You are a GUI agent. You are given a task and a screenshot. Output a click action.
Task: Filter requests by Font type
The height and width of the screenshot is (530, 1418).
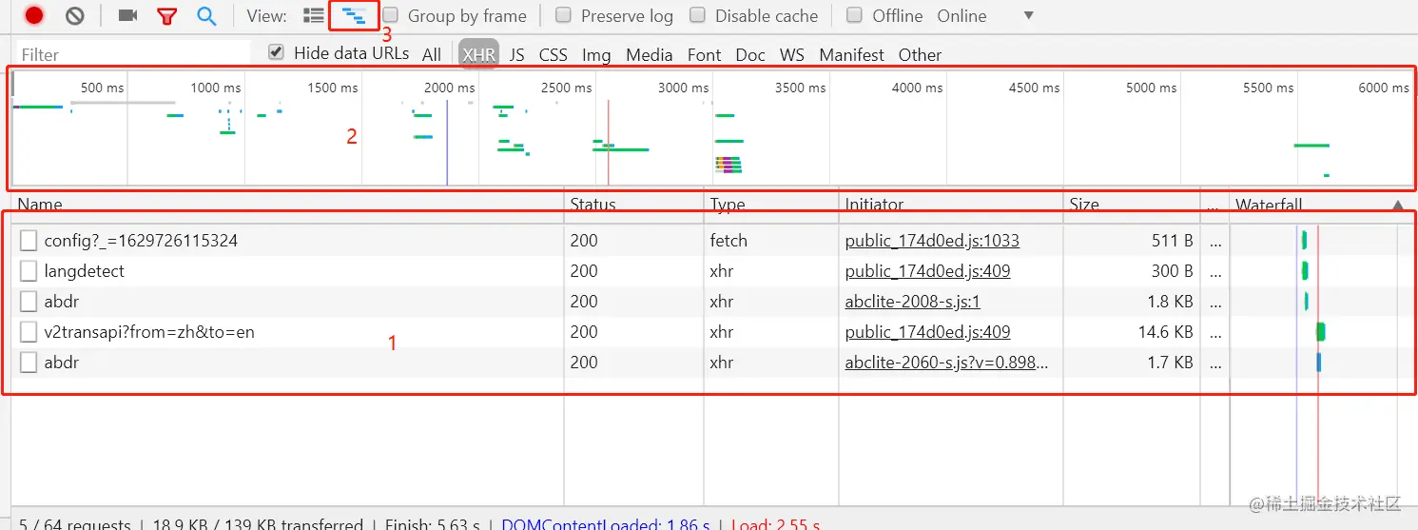704,55
